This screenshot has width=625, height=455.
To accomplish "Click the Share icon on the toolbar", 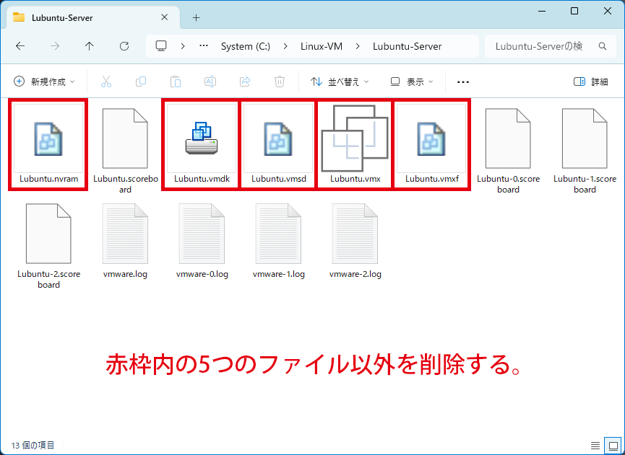I will (x=245, y=81).
